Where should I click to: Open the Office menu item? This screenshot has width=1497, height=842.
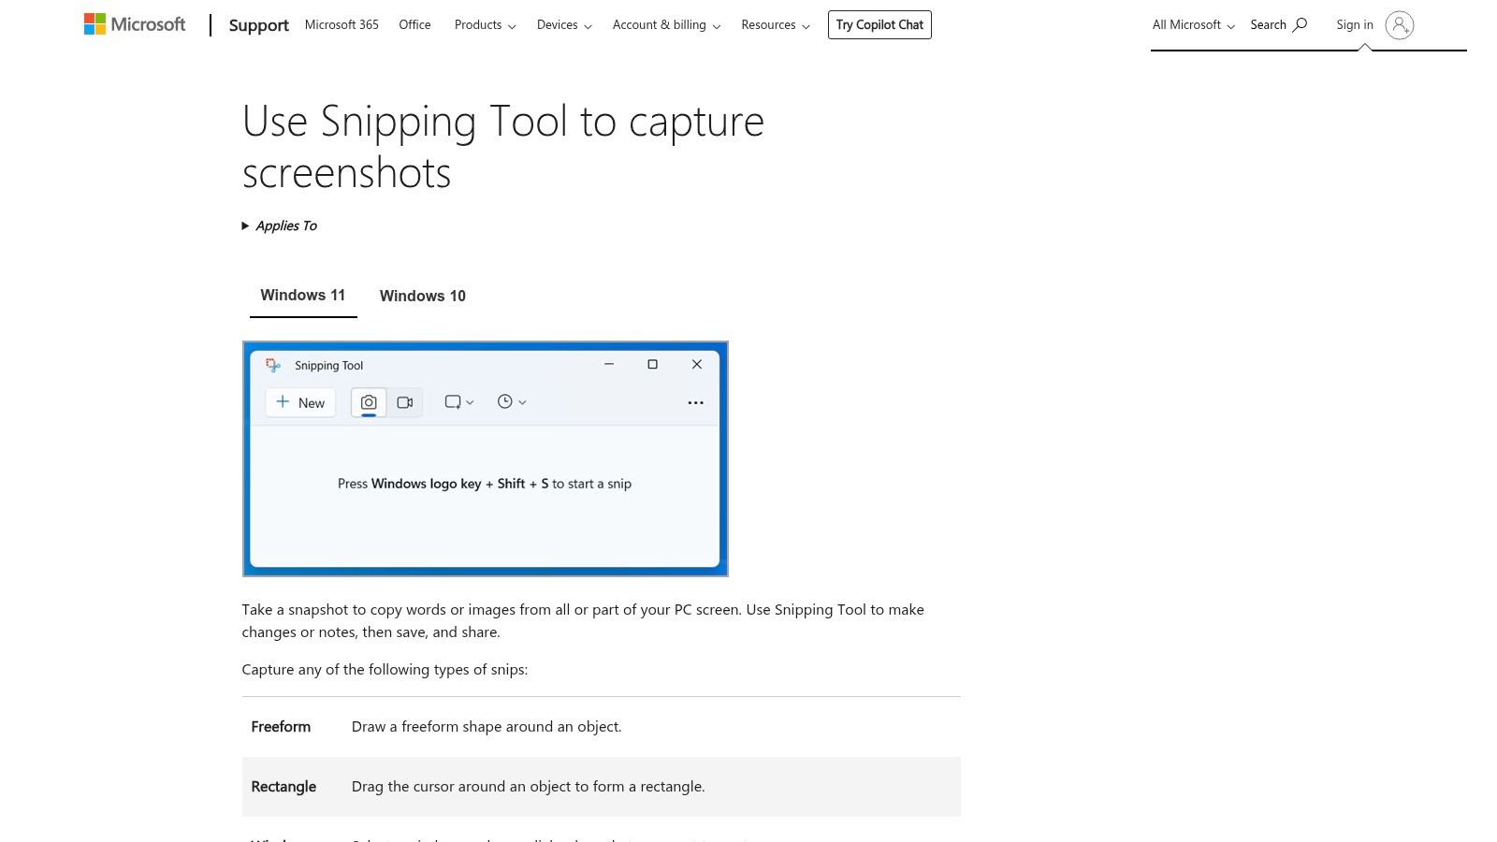pyautogui.click(x=414, y=24)
